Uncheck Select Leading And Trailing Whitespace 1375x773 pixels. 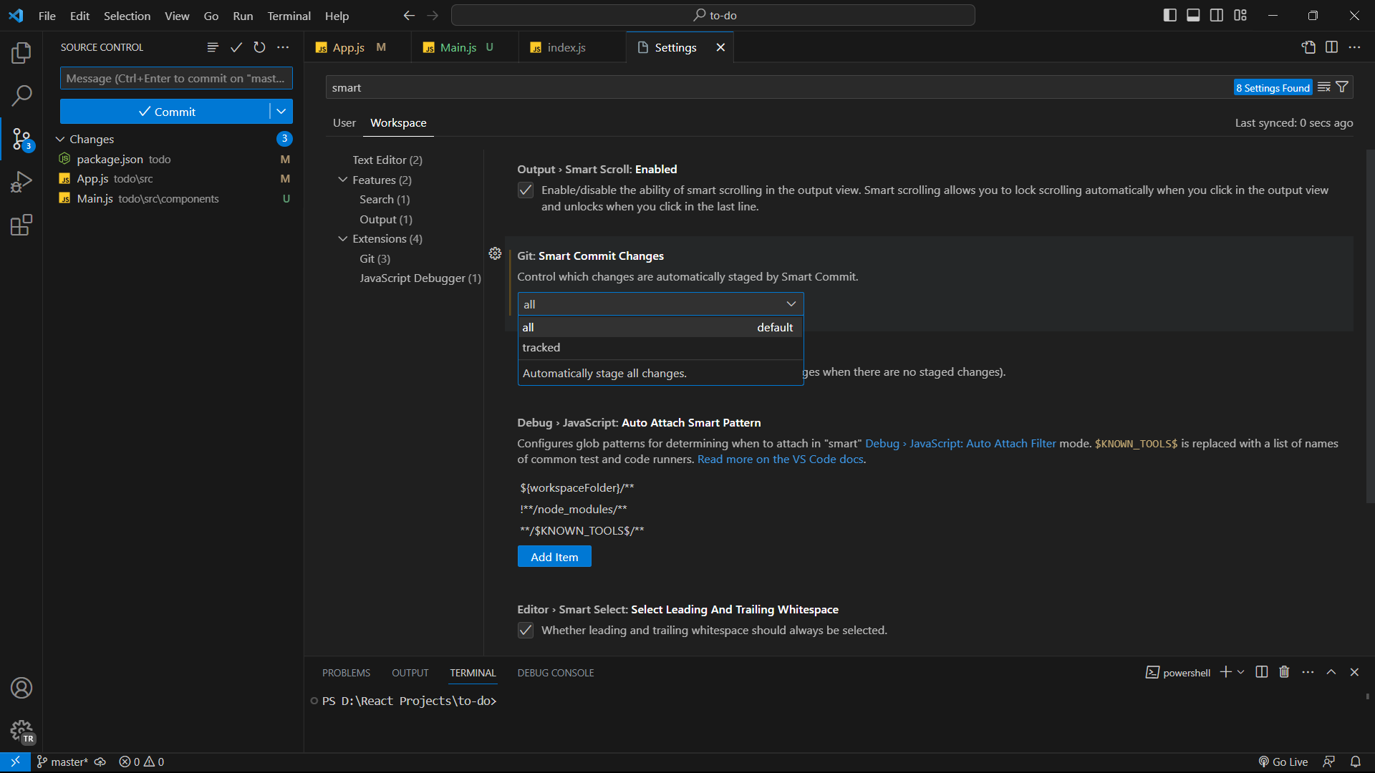click(526, 631)
